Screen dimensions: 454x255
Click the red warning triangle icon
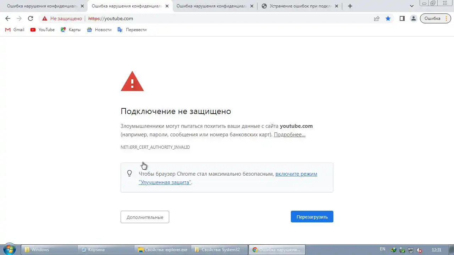(132, 81)
